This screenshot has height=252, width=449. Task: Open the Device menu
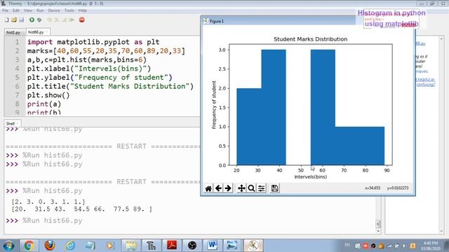pyautogui.click(x=54, y=10)
